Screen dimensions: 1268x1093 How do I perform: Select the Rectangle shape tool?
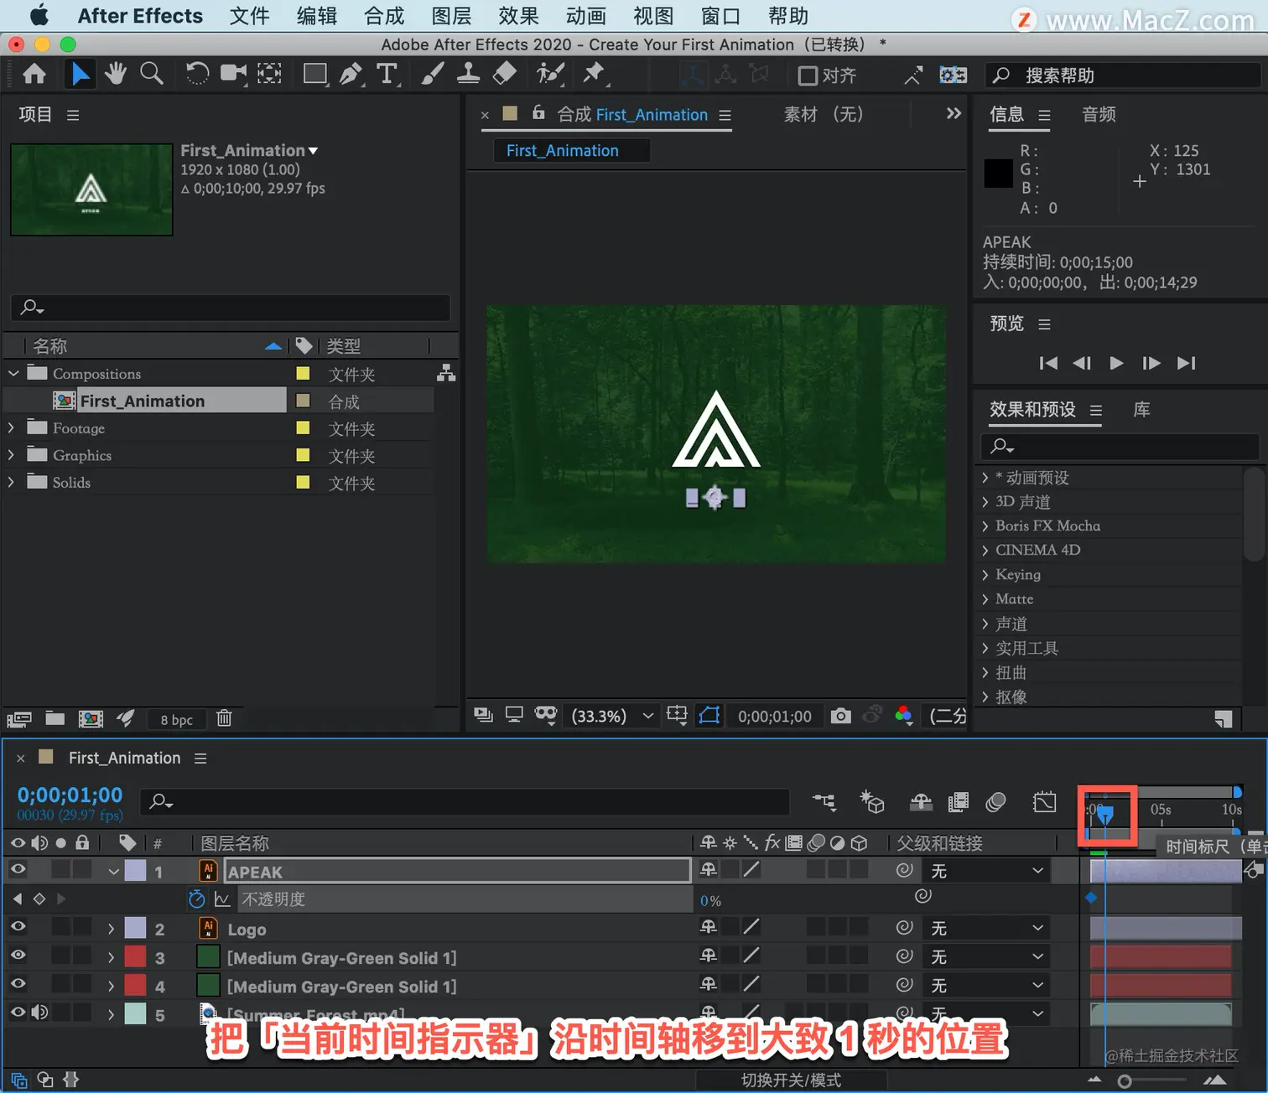pos(315,74)
